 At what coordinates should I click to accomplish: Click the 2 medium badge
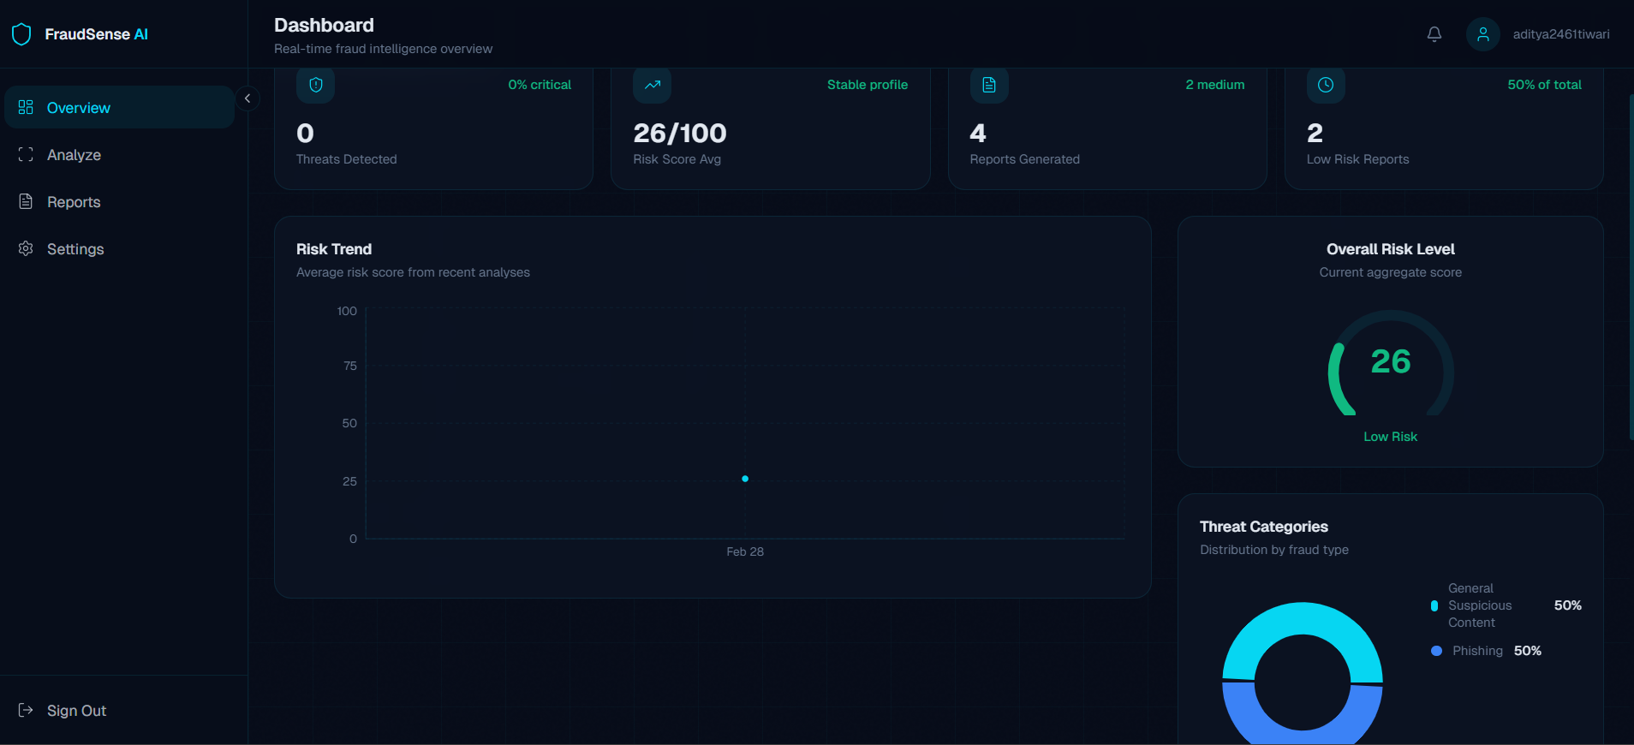[1215, 85]
